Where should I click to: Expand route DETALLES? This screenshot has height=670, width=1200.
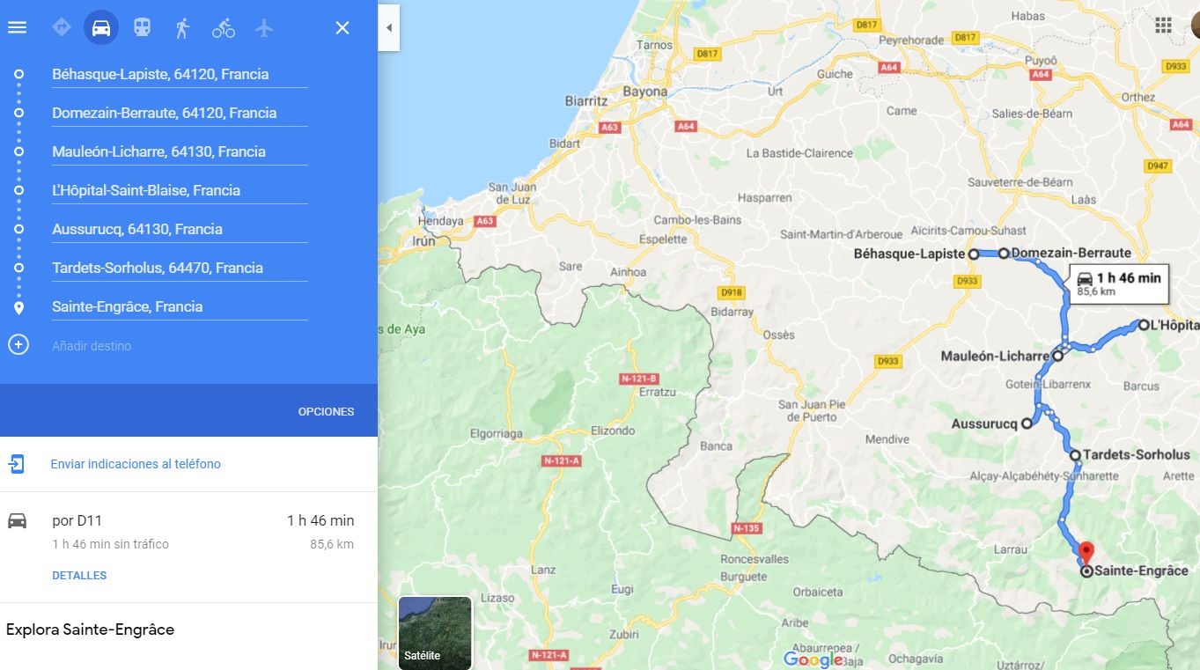[79, 575]
